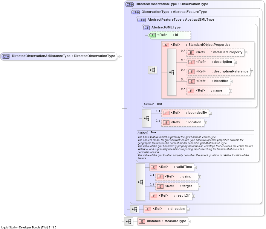Click the E icon of boundedBy element

(166, 113)
